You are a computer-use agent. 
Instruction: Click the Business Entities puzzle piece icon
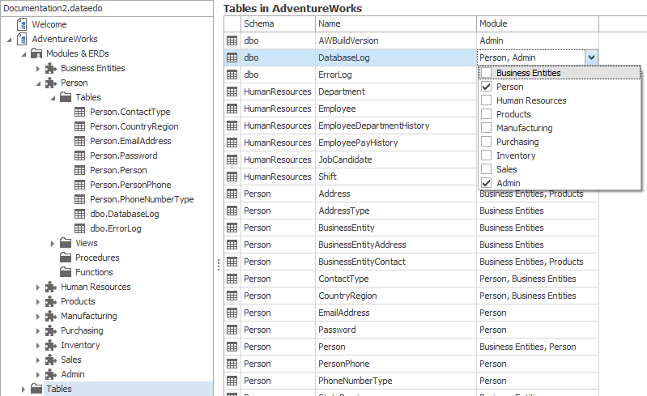(x=51, y=68)
